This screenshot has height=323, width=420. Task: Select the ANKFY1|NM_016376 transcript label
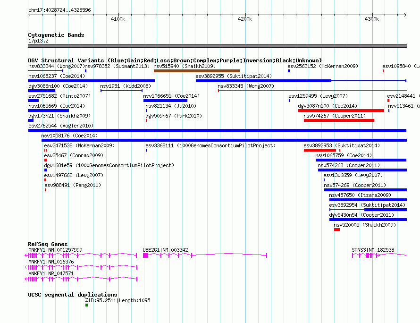(51, 262)
